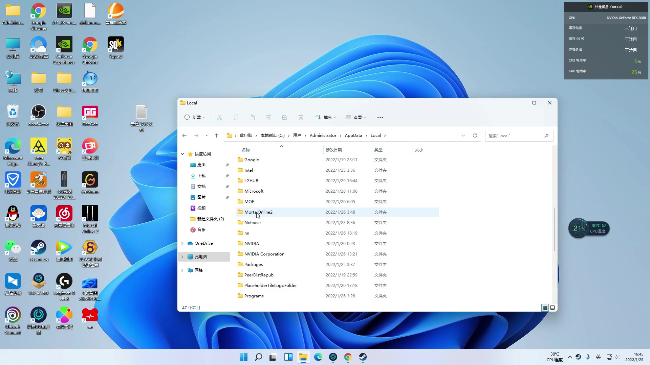Refresh the Local folder view
Image resolution: width=650 pixels, height=365 pixels.
tap(475, 136)
